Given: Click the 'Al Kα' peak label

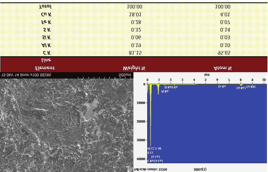Looking at the screenshot, I should click(x=165, y=91).
